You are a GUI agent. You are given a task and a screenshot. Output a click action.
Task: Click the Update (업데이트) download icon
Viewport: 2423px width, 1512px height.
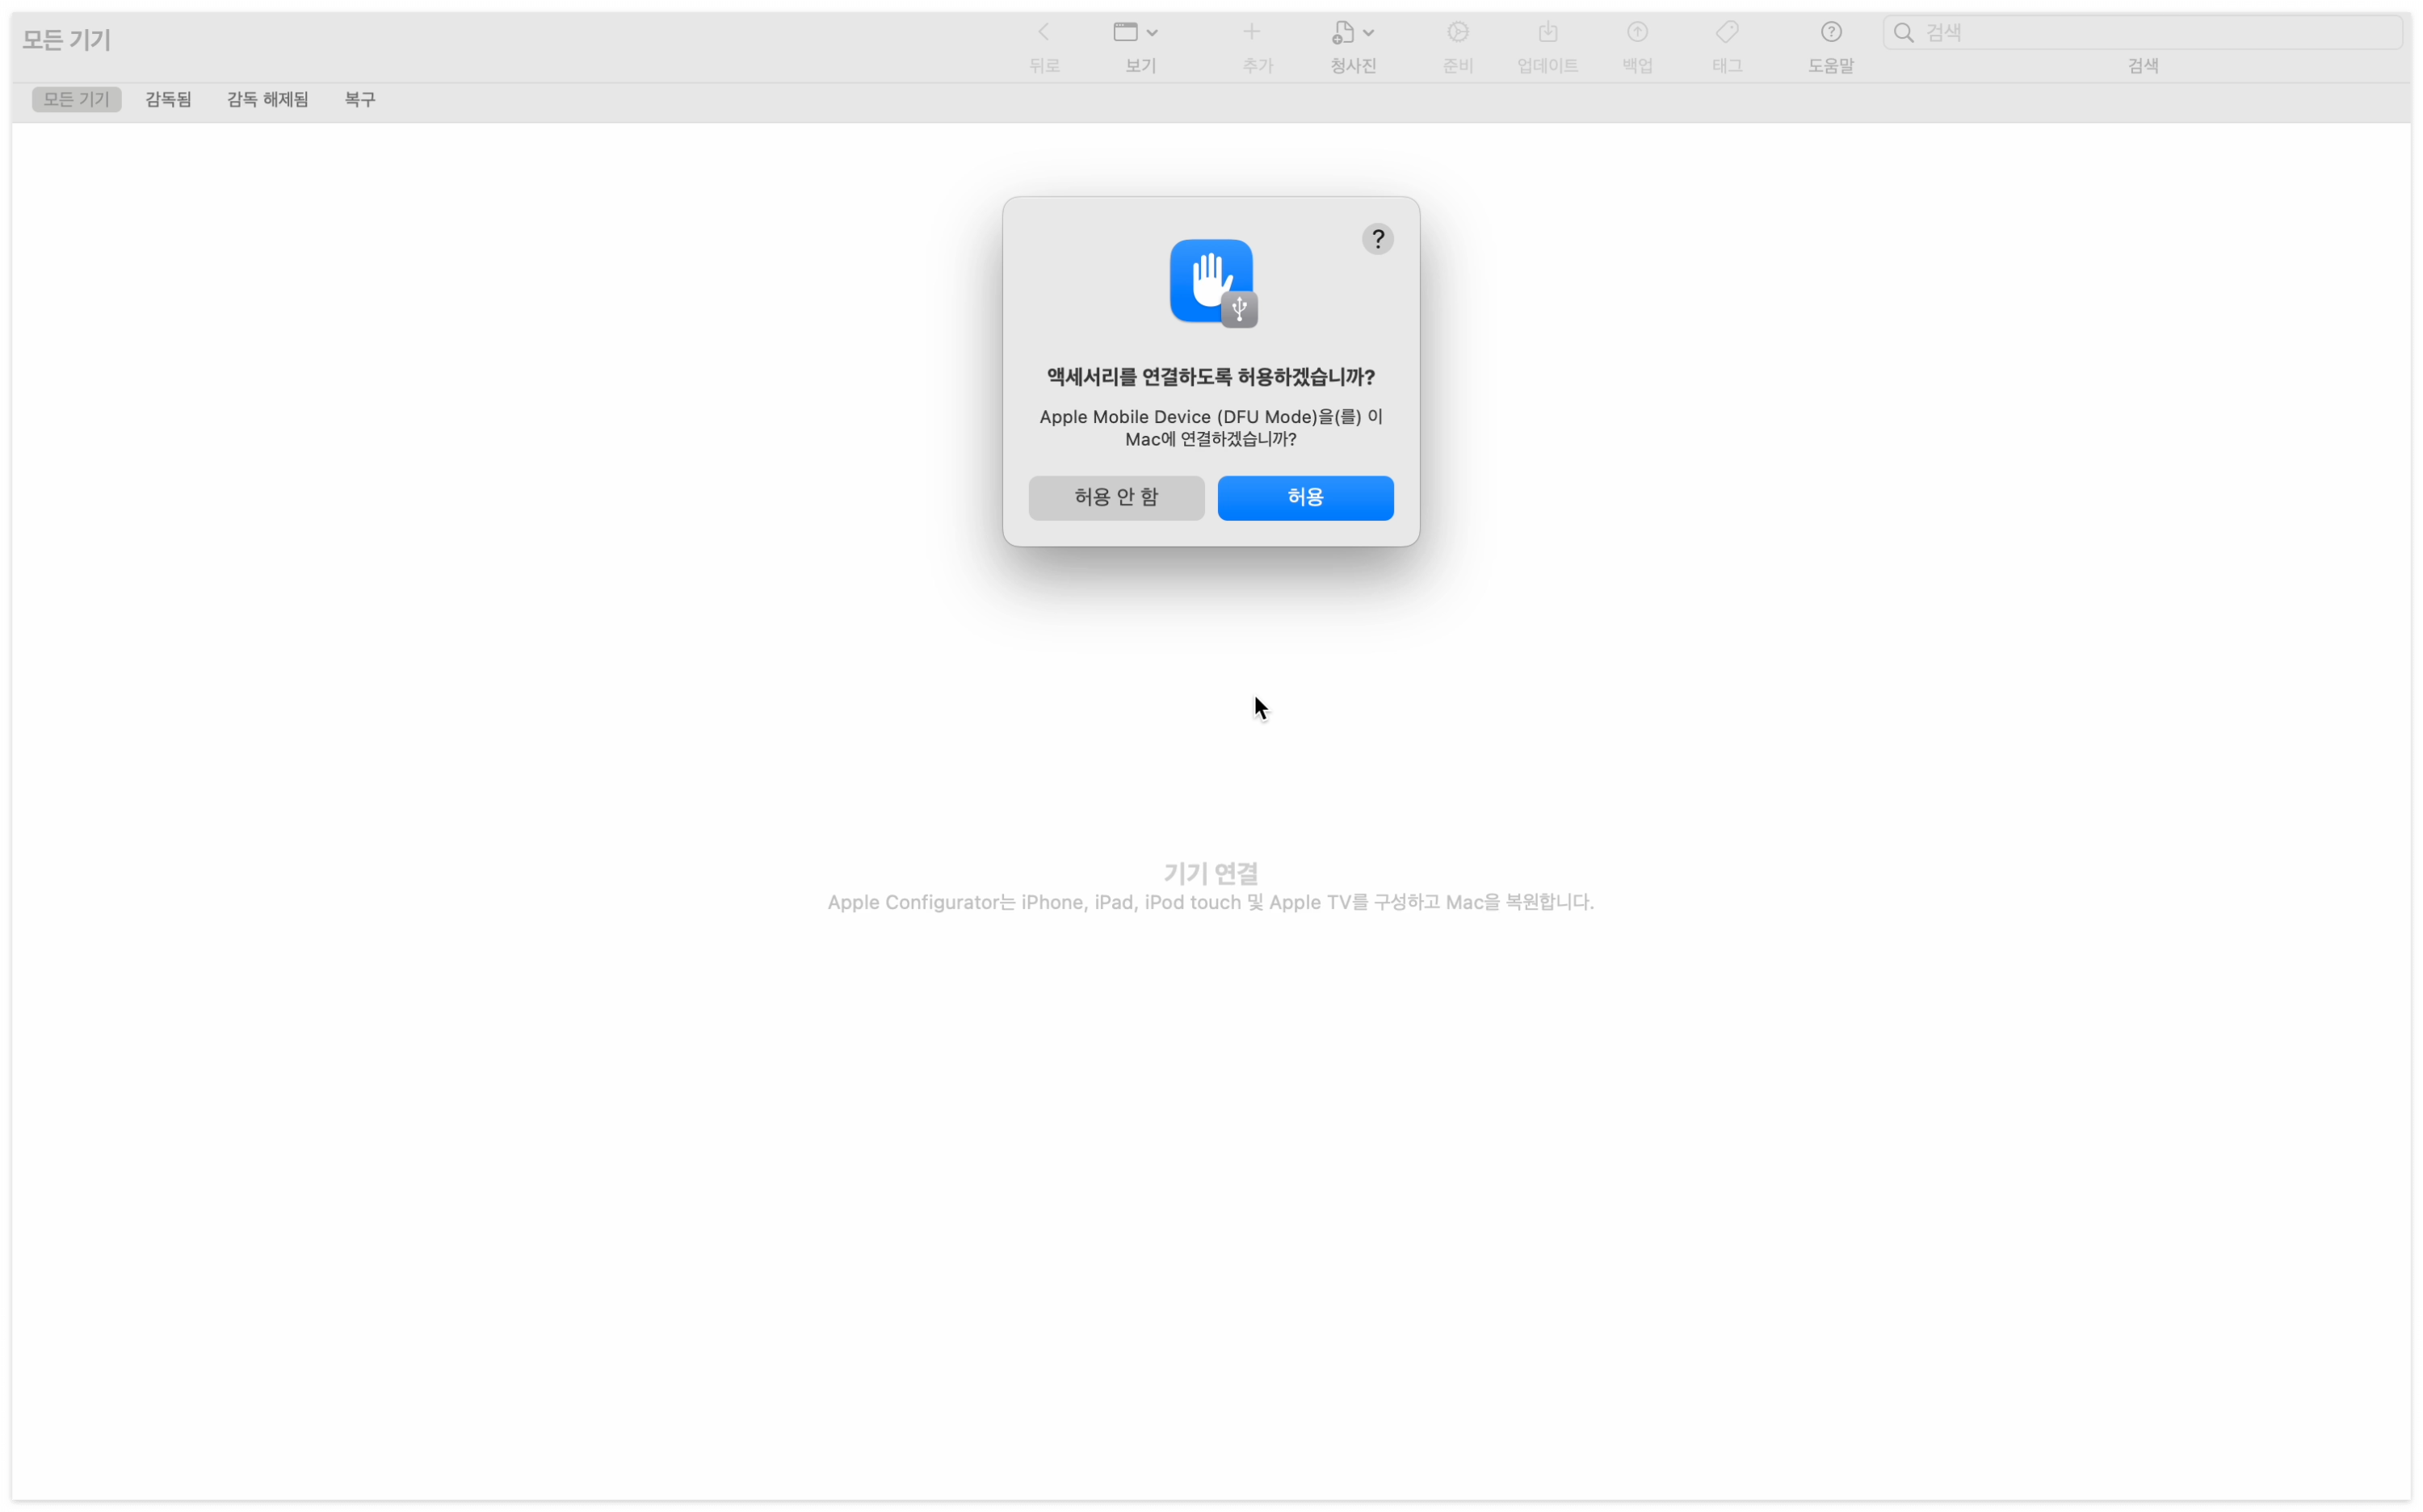pyautogui.click(x=1547, y=32)
